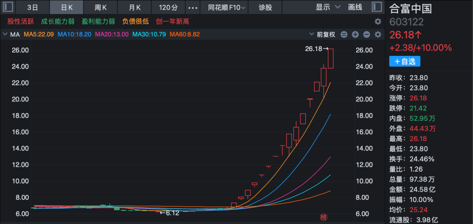Add stock with the +自选 button
Image resolution: width=473 pixels, height=224 pixels.
coord(405,62)
